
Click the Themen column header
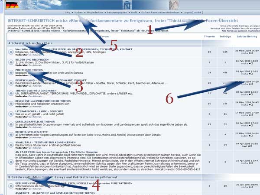coord(209,36)
